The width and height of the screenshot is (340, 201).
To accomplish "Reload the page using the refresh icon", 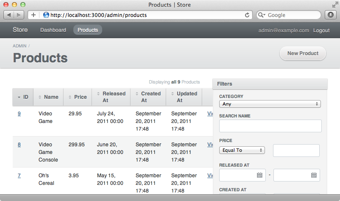I will pyautogui.click(x=247, y=15).
